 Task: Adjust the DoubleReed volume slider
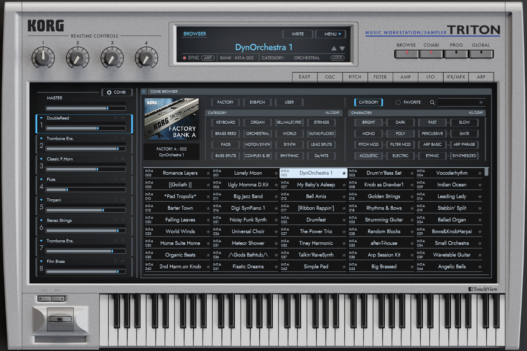(x=86, y=128)
